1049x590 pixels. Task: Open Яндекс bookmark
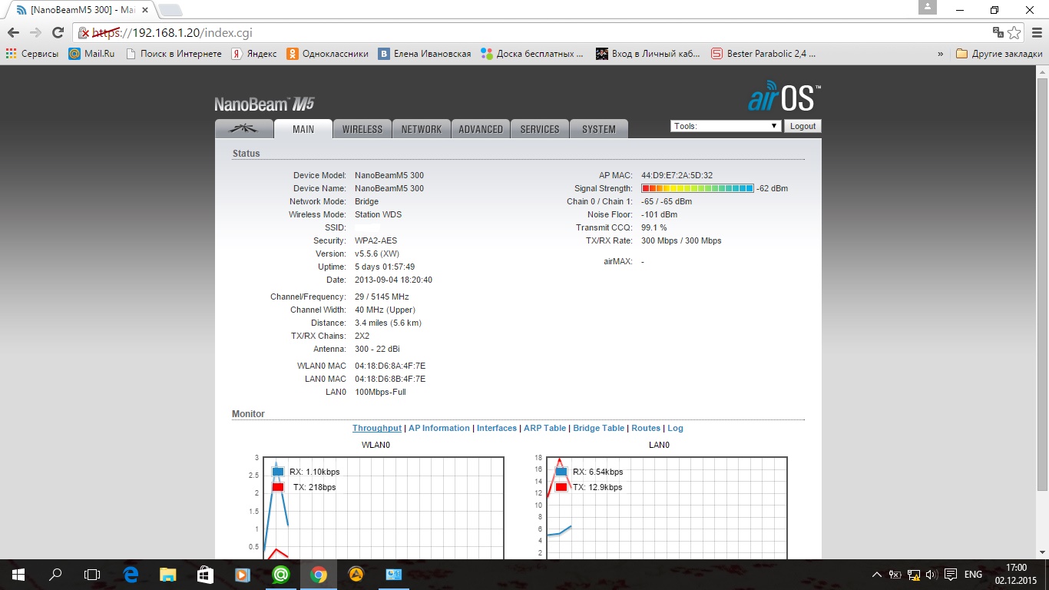[254, 54]
